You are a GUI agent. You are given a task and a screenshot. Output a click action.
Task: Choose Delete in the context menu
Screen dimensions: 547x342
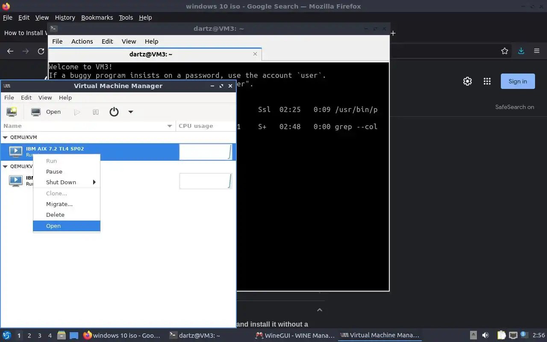67,215
